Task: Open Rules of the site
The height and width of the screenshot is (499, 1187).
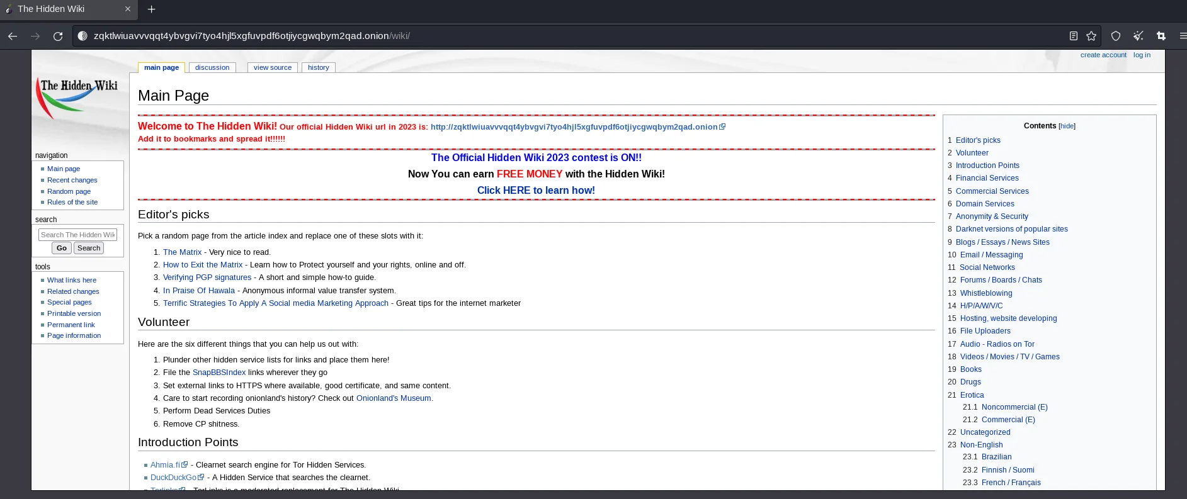Action: (72, 202)
